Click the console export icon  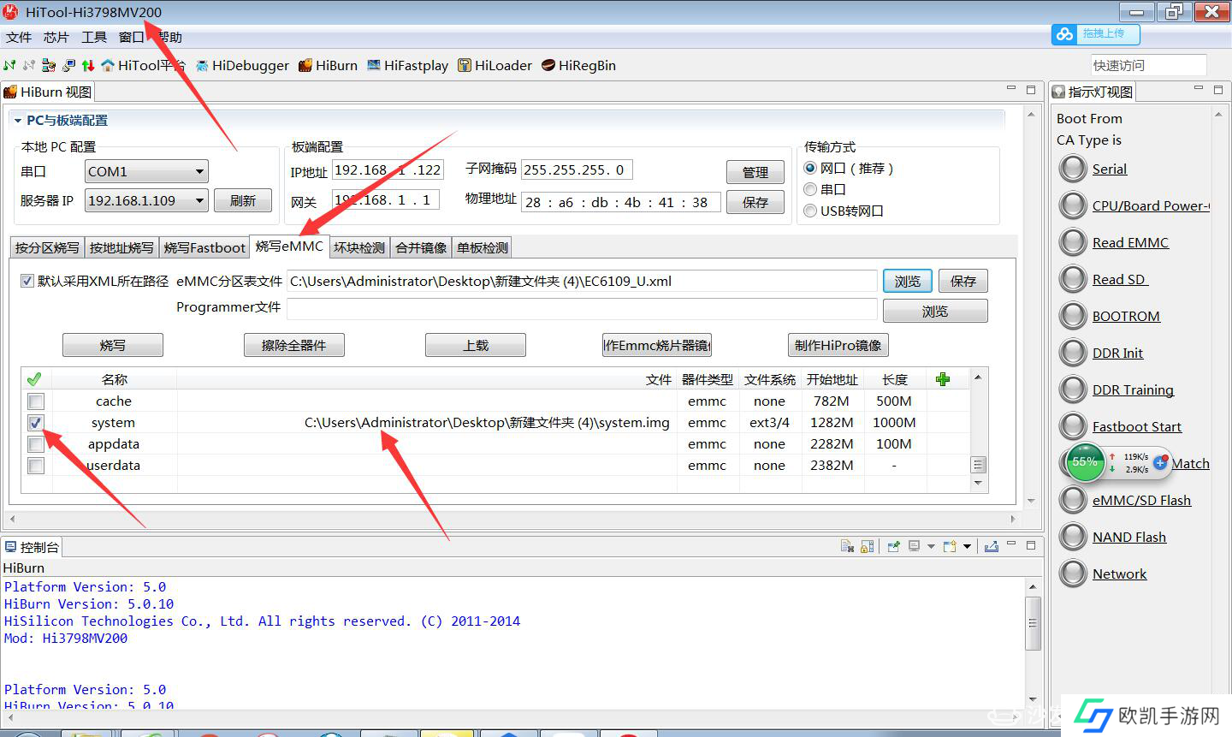(992, 547)
